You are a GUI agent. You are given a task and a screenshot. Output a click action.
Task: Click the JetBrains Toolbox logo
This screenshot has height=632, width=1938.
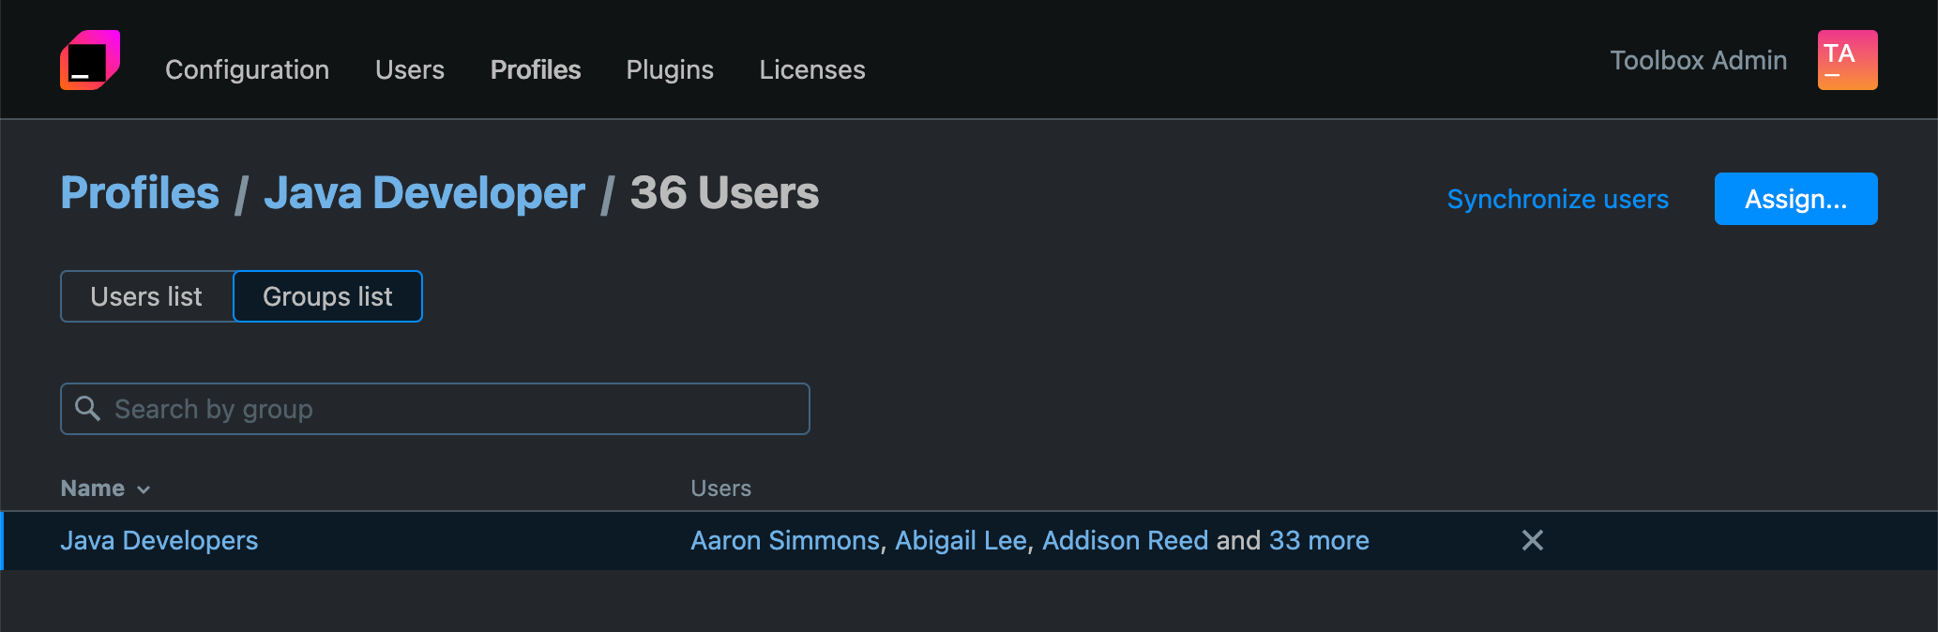point(90,59)
